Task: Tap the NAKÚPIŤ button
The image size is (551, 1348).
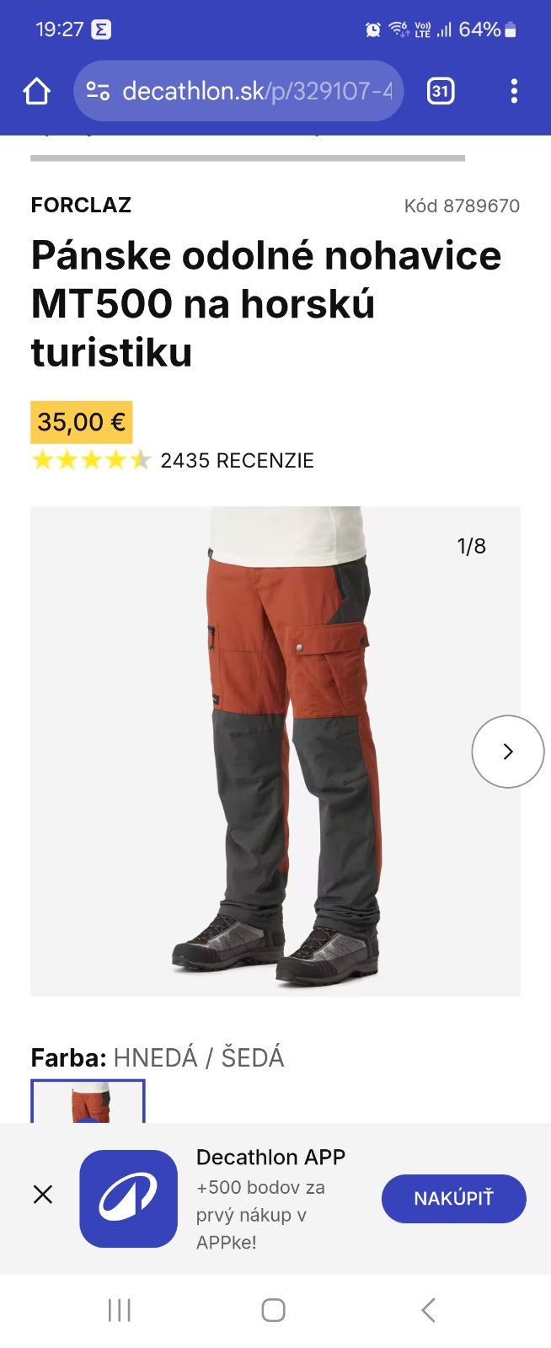Action: coord(453,1198)
